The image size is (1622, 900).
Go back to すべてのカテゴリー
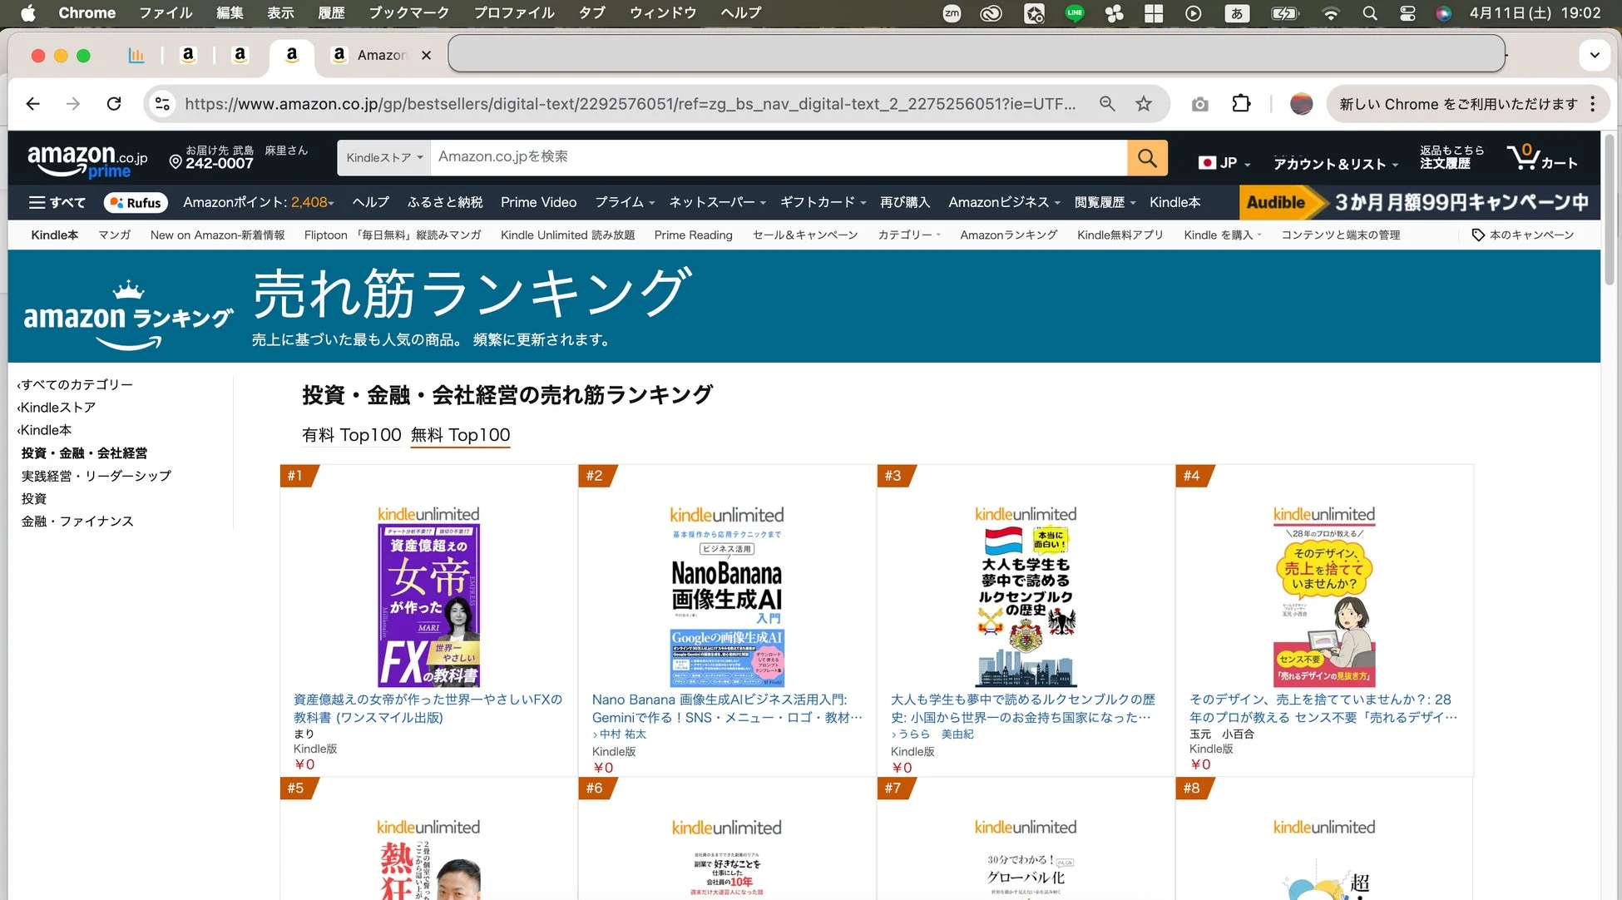click(75, 385)
